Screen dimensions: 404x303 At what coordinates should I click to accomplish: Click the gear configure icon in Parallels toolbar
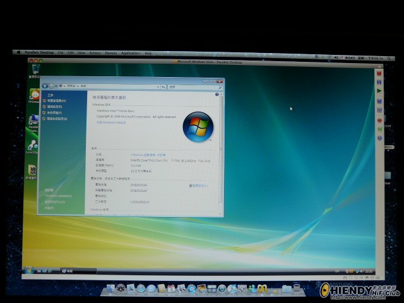point(379,138)
